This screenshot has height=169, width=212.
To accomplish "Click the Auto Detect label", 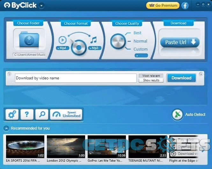I will click(195, 115).
